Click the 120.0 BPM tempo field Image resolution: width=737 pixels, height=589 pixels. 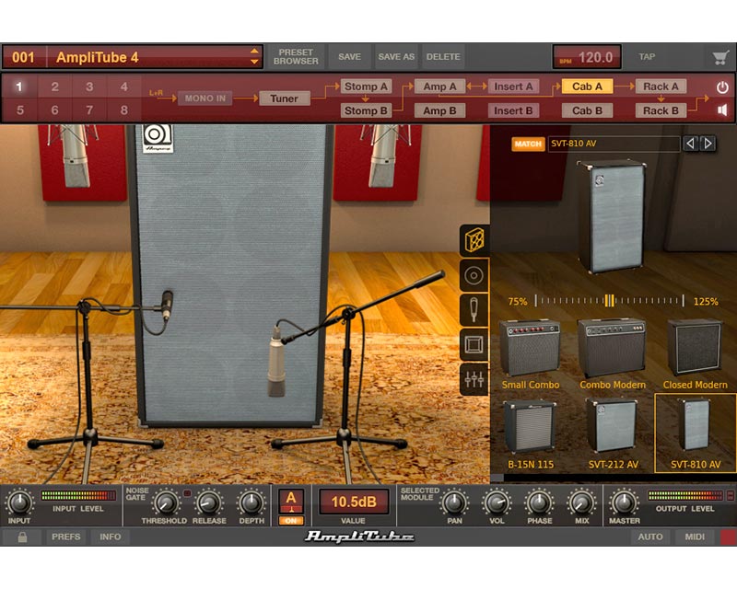[x=587, y=57]
